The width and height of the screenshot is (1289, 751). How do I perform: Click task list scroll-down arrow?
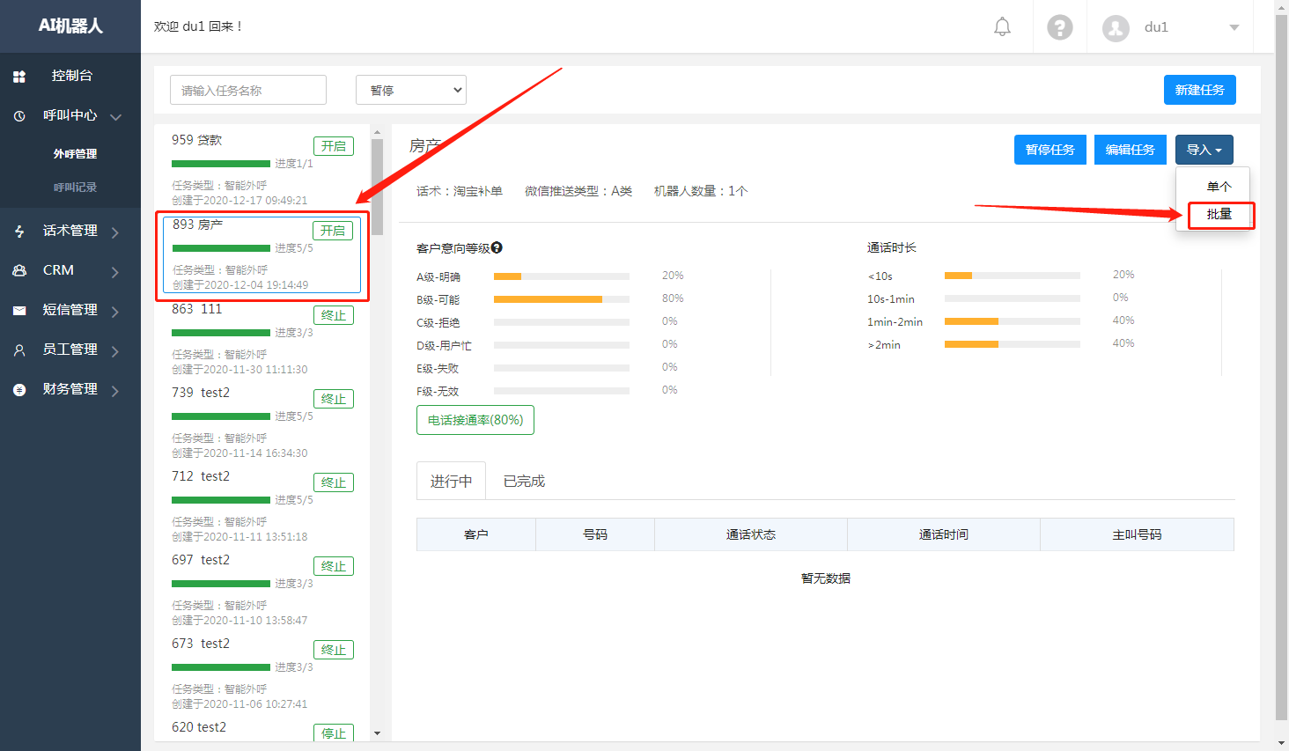(377, 733)
